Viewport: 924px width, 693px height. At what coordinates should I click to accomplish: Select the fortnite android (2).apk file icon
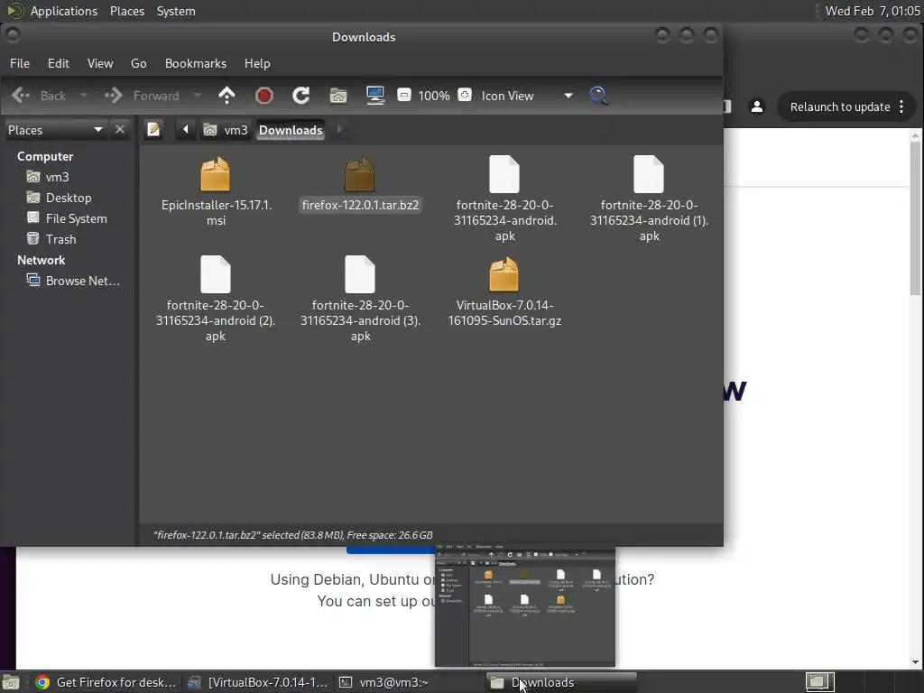tap(215, 274)
